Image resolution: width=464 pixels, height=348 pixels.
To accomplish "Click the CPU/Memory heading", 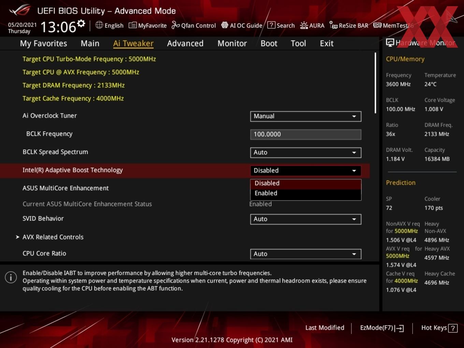I will click(405, 59).
